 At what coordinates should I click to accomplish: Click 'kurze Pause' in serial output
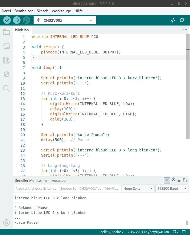click(26, 223)
